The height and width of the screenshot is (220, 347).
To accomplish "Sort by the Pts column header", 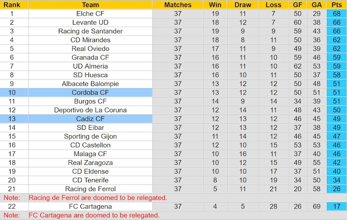I will point(336,5).
